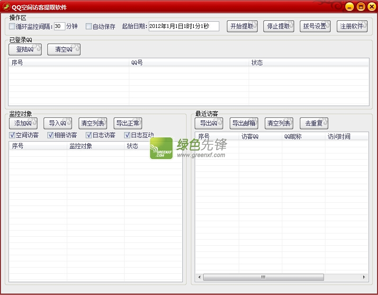Open 拨号设置 dial settings
The image size is (378, 295).
pos(315,26)
